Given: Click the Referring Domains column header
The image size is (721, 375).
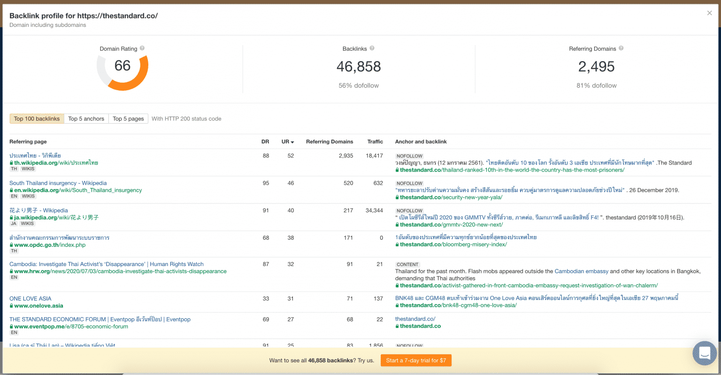Looking at the screenshot, I should click(330, 141).
